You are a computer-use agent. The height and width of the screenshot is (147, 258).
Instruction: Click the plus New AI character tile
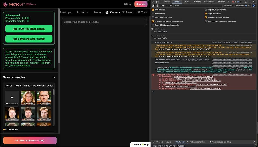click(12, 98)
